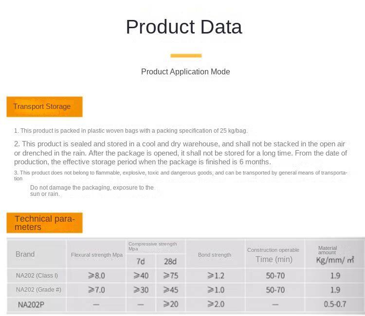The height and width of the screenshot is (316, 365).
Task: Click the Technical parameters orange label
Action: click(x=44, y=223)
